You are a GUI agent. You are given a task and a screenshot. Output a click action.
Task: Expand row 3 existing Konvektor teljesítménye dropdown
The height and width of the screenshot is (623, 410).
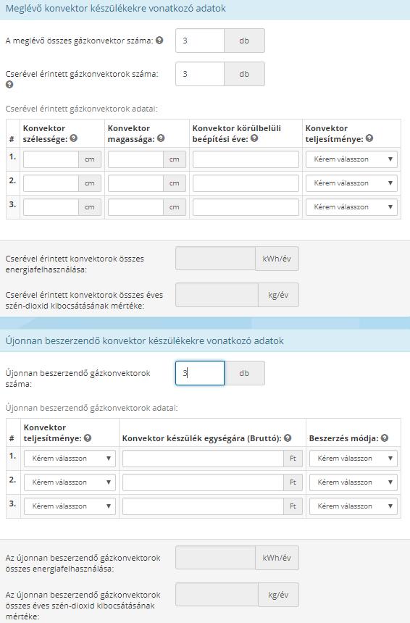[351, 207]
